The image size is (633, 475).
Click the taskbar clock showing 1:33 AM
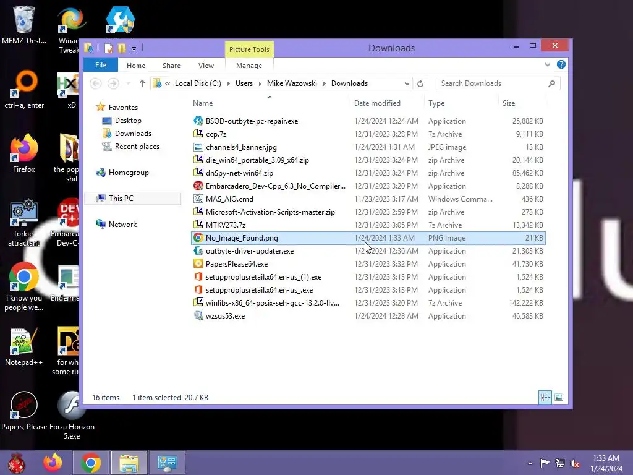click(x=606, y=463)
